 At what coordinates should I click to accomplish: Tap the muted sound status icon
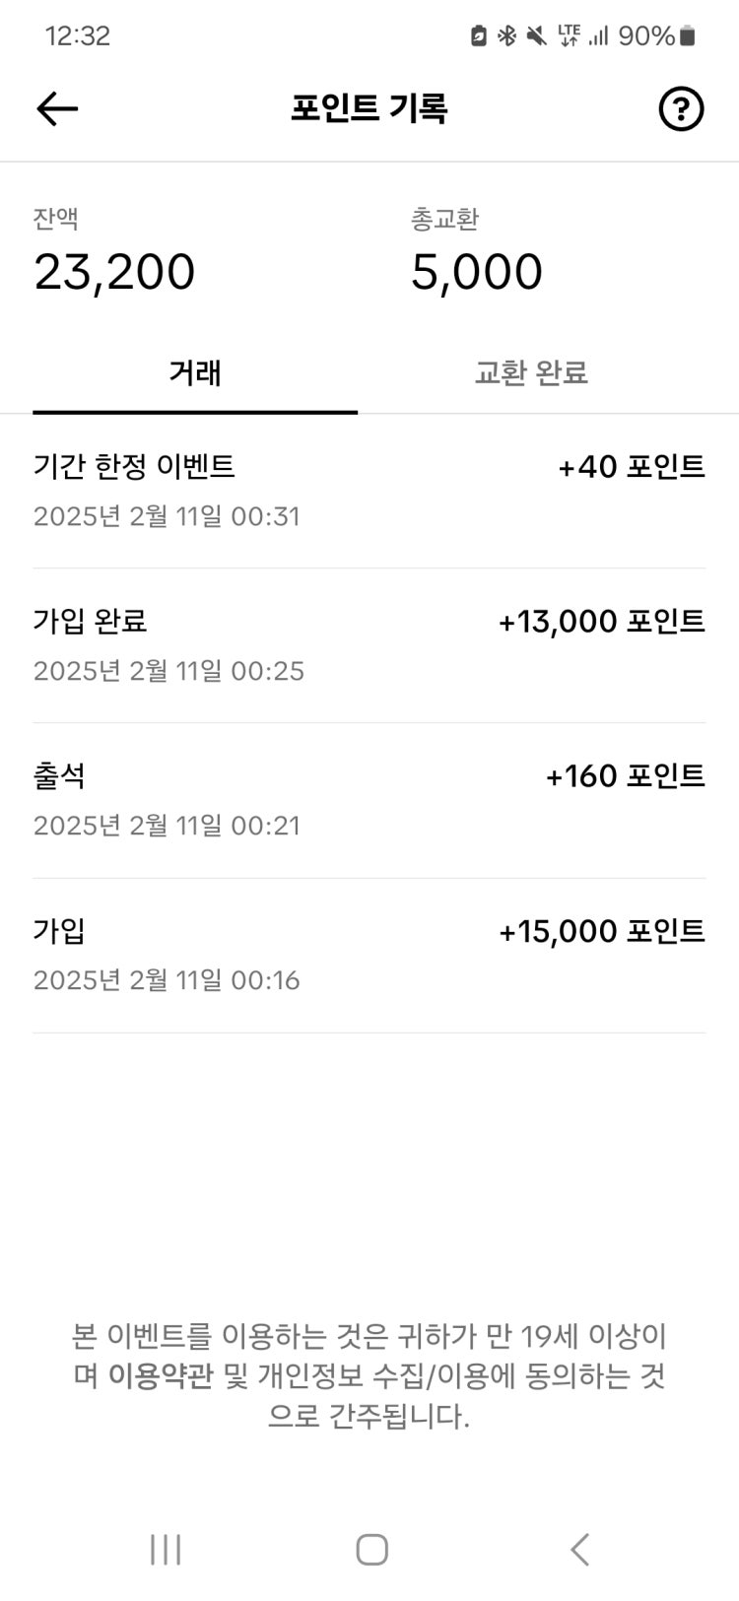pyautogui.click(x=536, y=36)
